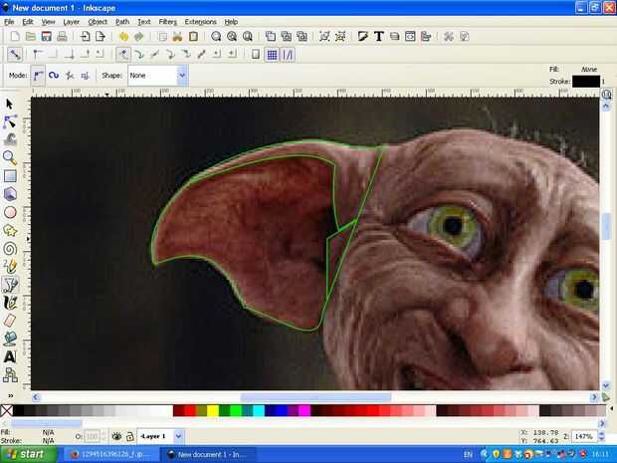Viewport: 617px width, 463px height.
Task: Toggle snap nodes button
Action: pos(123,55)
